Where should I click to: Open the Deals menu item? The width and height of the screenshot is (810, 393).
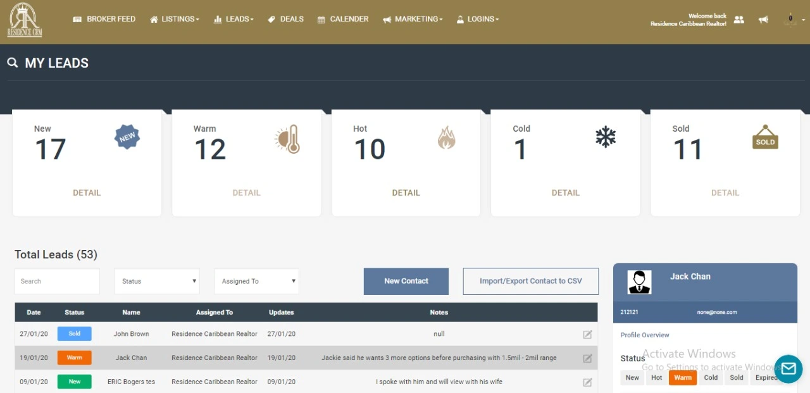point(285,20)
